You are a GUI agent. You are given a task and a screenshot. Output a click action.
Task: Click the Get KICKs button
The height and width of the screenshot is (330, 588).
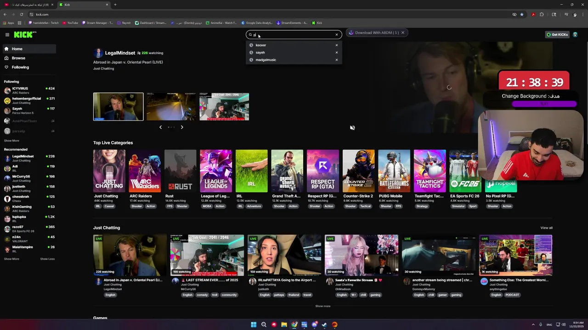[x=557, y=35]
